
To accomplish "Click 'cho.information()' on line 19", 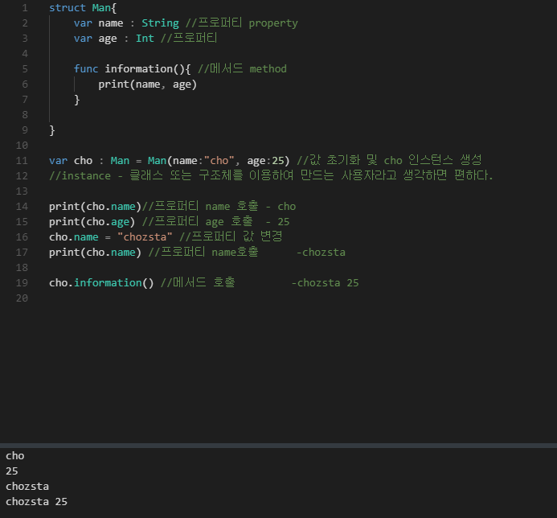I will coord(101,283).
